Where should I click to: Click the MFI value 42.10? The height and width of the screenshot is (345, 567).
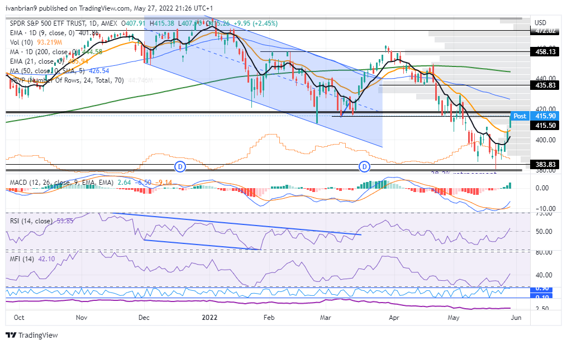[x=46, y=258]
